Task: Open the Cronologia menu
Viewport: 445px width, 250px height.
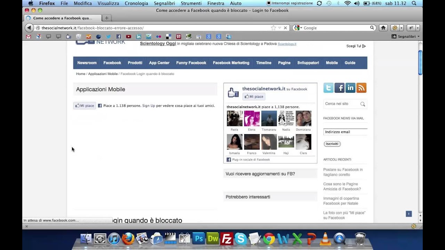Action: click(136, 3)
